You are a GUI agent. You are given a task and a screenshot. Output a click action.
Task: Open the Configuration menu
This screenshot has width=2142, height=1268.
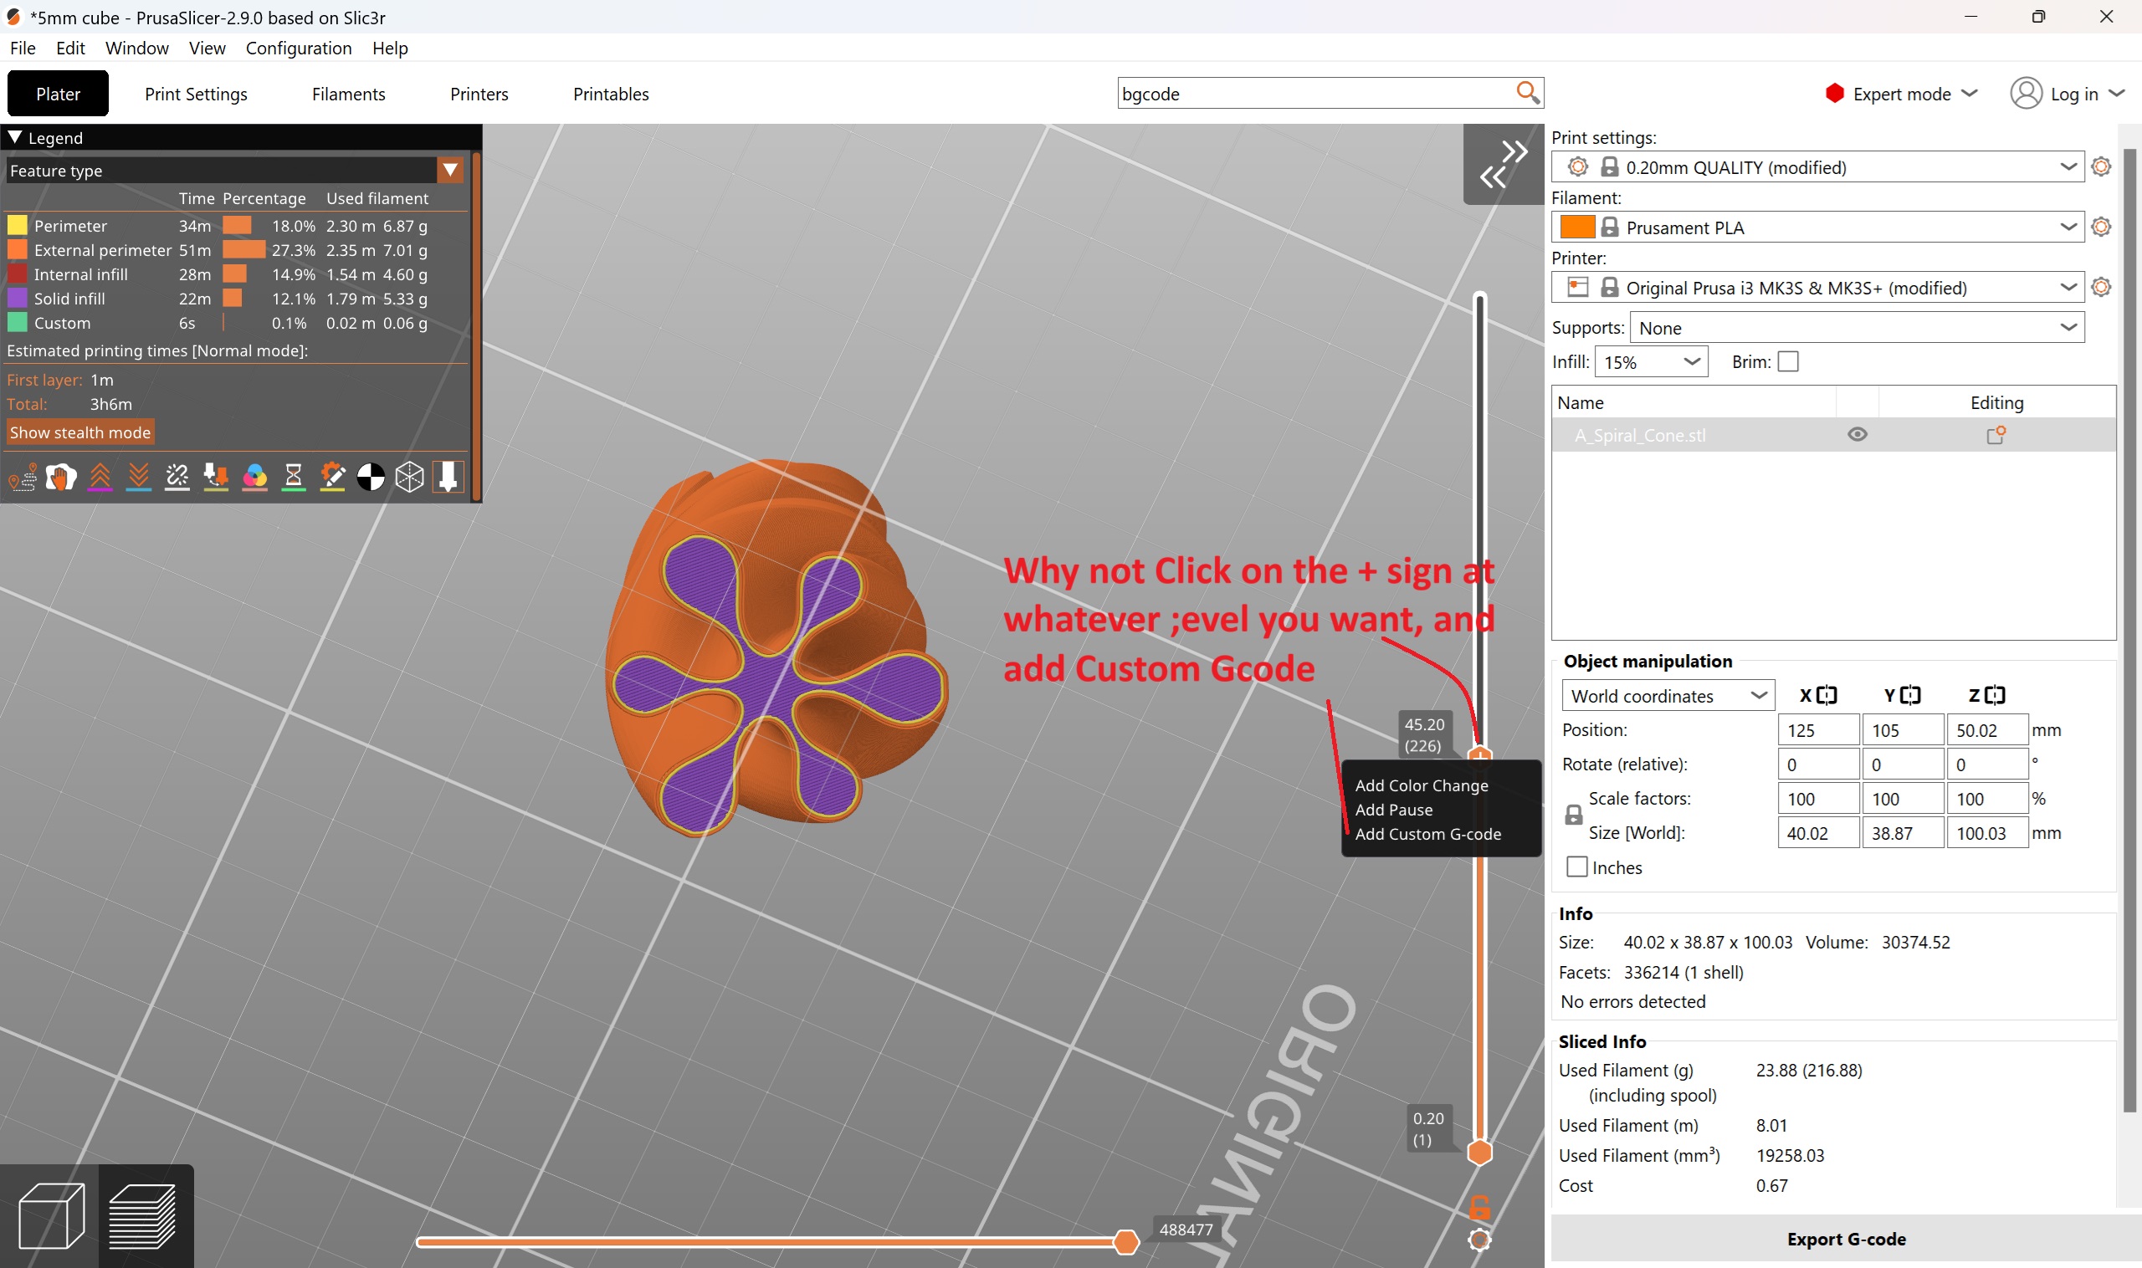(x=299, y=48)
